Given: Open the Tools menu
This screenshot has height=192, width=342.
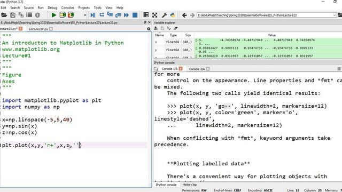Looking at the screenshot, I should (98, 7).
